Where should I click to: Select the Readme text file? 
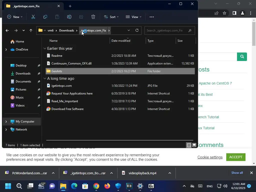tap(120, 56)
